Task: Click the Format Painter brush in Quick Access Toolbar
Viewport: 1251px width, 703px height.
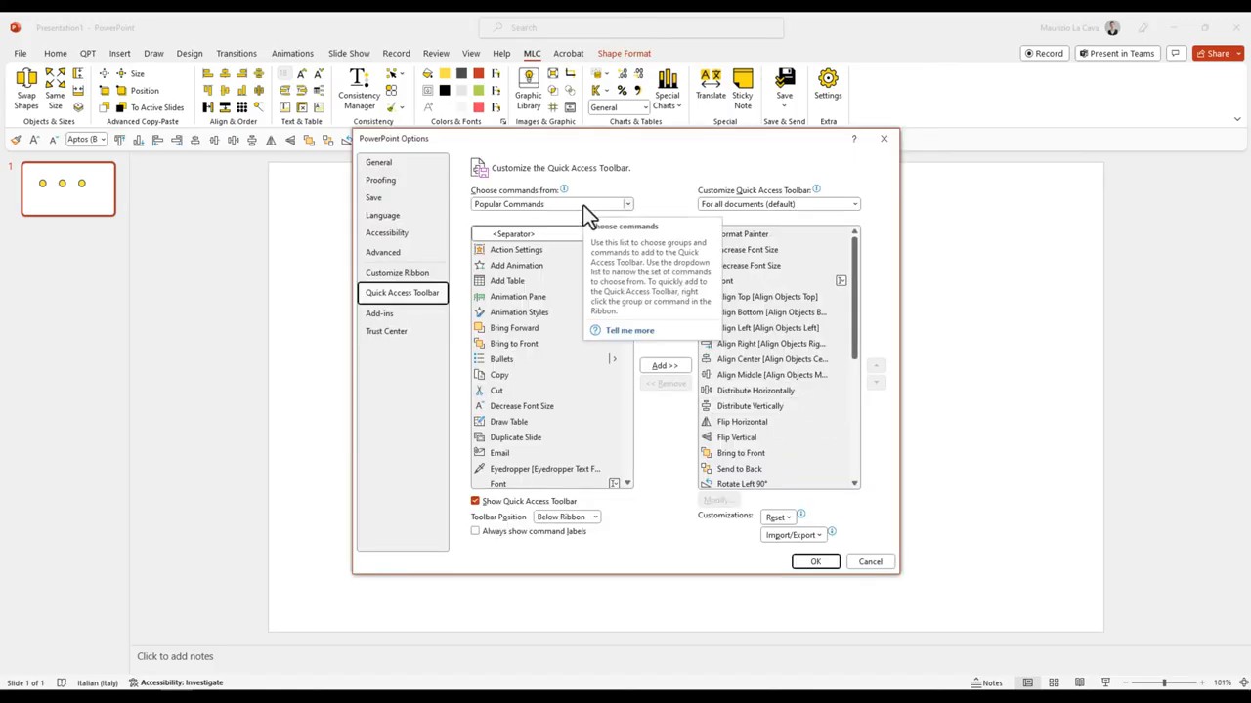Action: click(x=16, y=140)
